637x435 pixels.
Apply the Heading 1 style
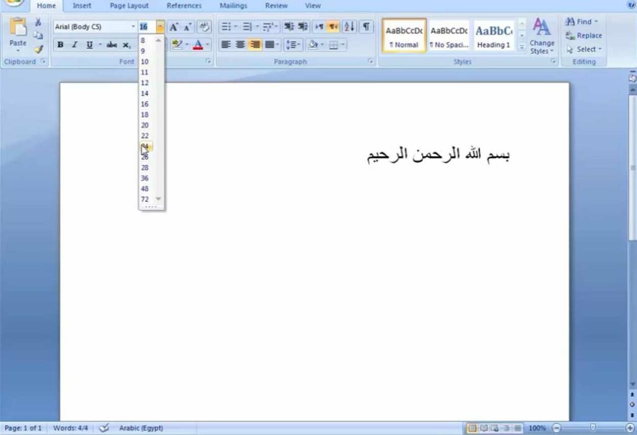493,35
